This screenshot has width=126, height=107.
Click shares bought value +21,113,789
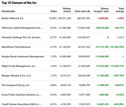[x=102, y=47]
